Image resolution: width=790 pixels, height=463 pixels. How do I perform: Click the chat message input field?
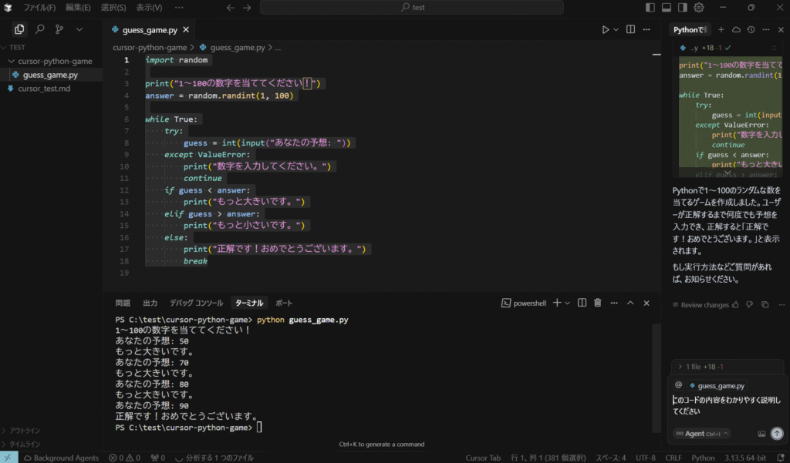pyautogui.click(x=727, y=406)
